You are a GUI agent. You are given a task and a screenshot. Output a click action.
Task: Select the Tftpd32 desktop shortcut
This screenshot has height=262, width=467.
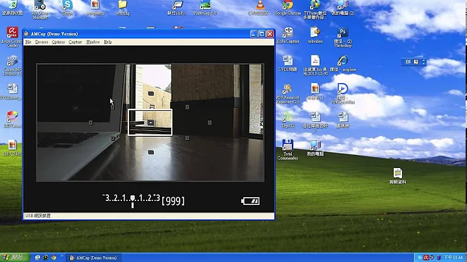coord(288,119)
